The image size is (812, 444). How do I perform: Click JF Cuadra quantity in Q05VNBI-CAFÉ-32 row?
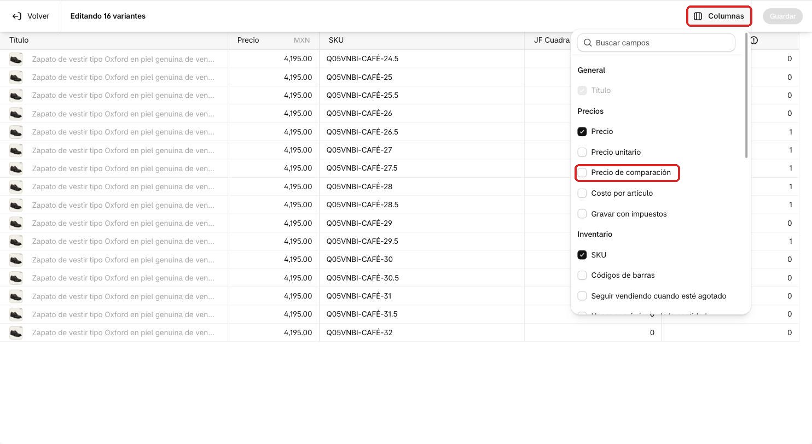pyautogui.click(x=593, y=332)
